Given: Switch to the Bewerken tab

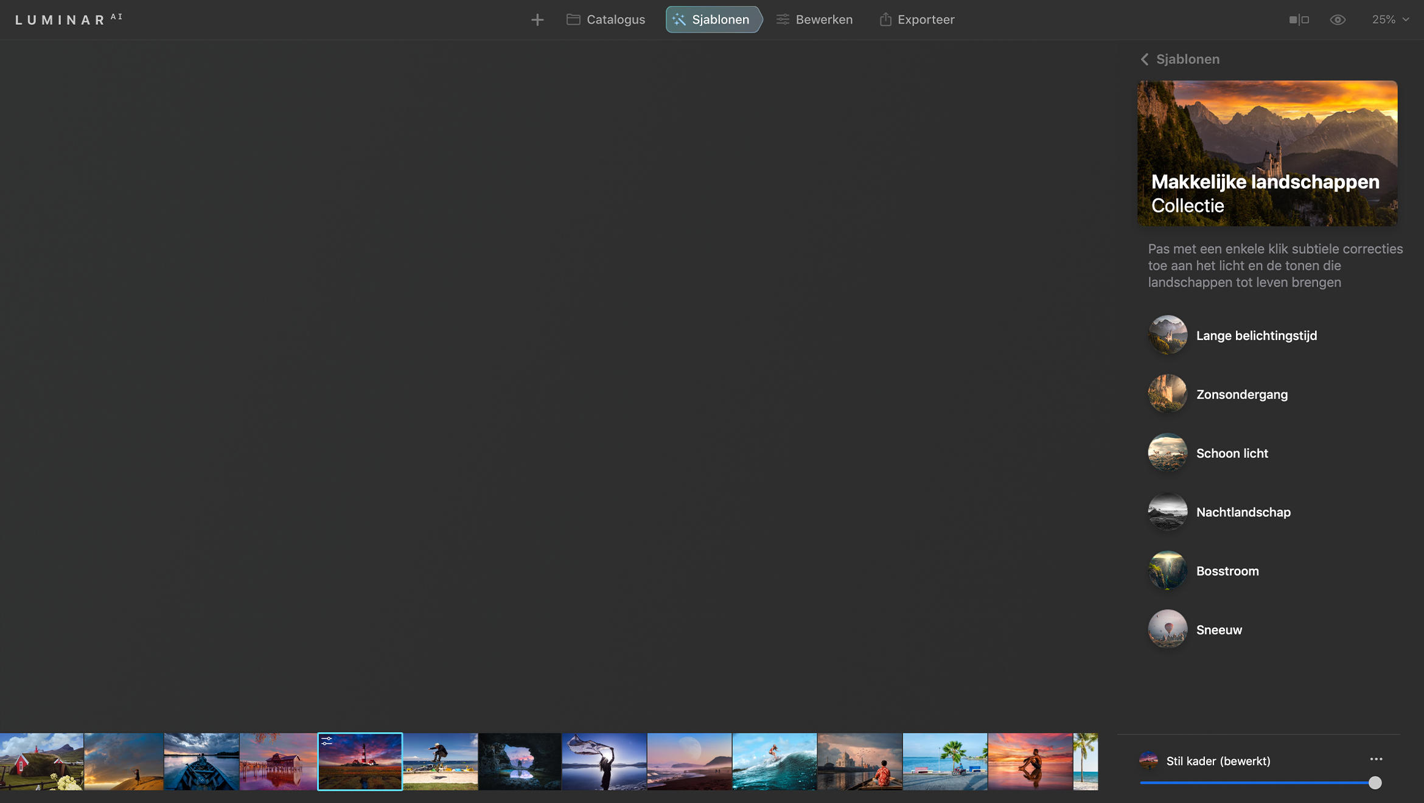Looking at the screenshot, I should click(x=824, y=19).
